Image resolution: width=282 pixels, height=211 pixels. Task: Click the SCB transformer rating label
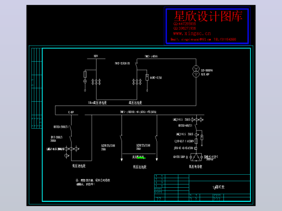pyautogui.click(x=207, y=72)
